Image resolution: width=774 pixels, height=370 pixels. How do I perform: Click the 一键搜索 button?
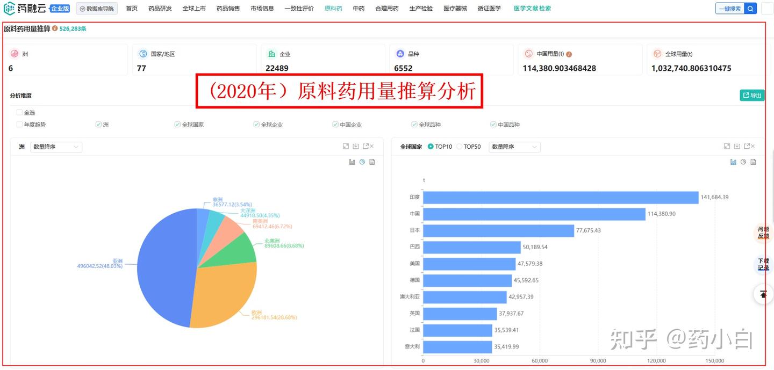[x=730, y=9]
